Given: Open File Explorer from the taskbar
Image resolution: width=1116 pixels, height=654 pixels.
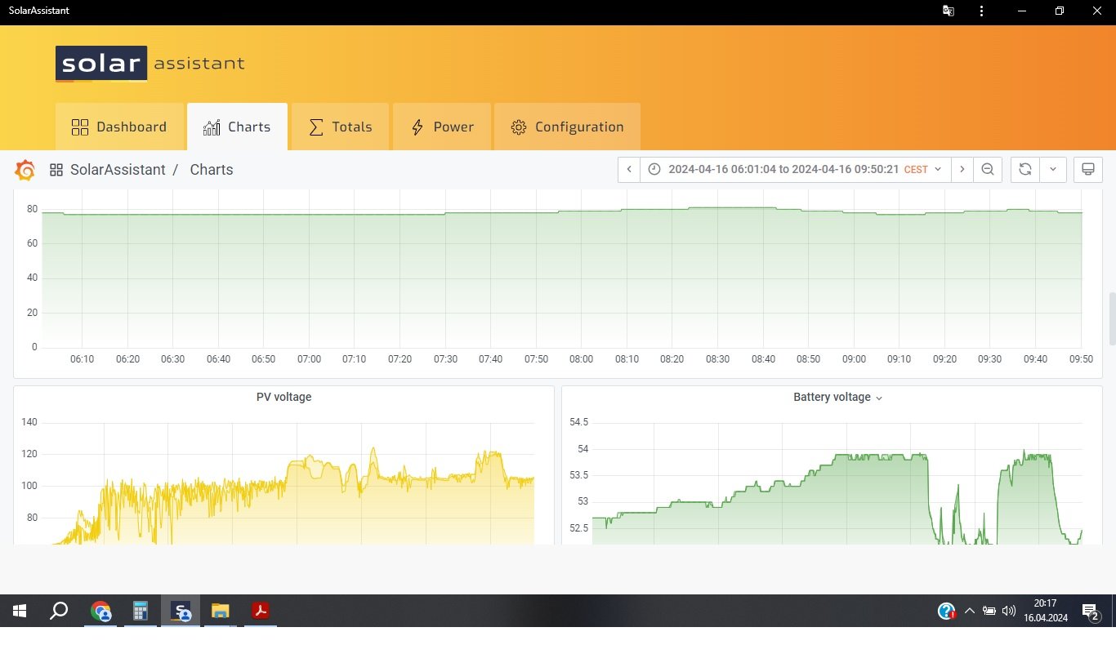Looking at the screenshot, I should tap(221, 611).
